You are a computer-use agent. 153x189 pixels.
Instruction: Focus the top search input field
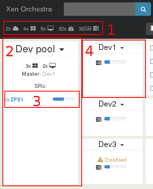(99, 9)
